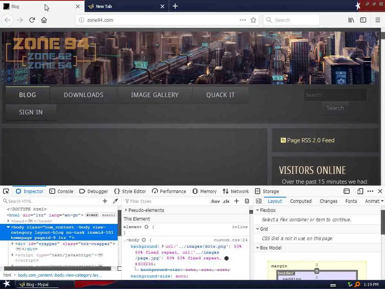Screen dimensions: 385x289
Task: Open the IMAGE GALLERY page
Action: click(155, 95)
